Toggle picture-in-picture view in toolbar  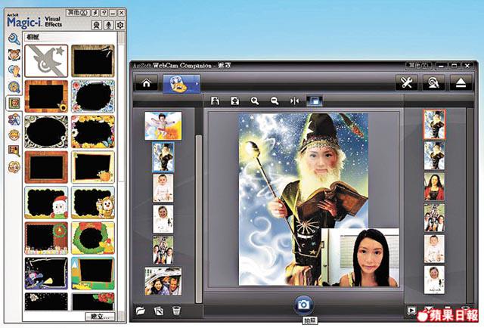tap(314, 101)
